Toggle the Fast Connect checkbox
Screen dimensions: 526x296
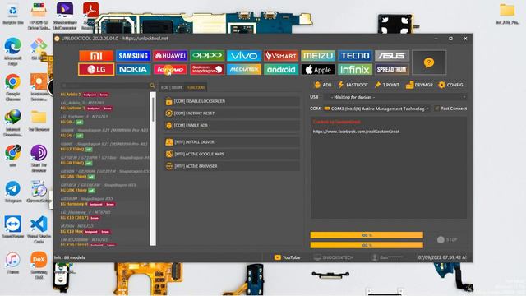point(436,109)
